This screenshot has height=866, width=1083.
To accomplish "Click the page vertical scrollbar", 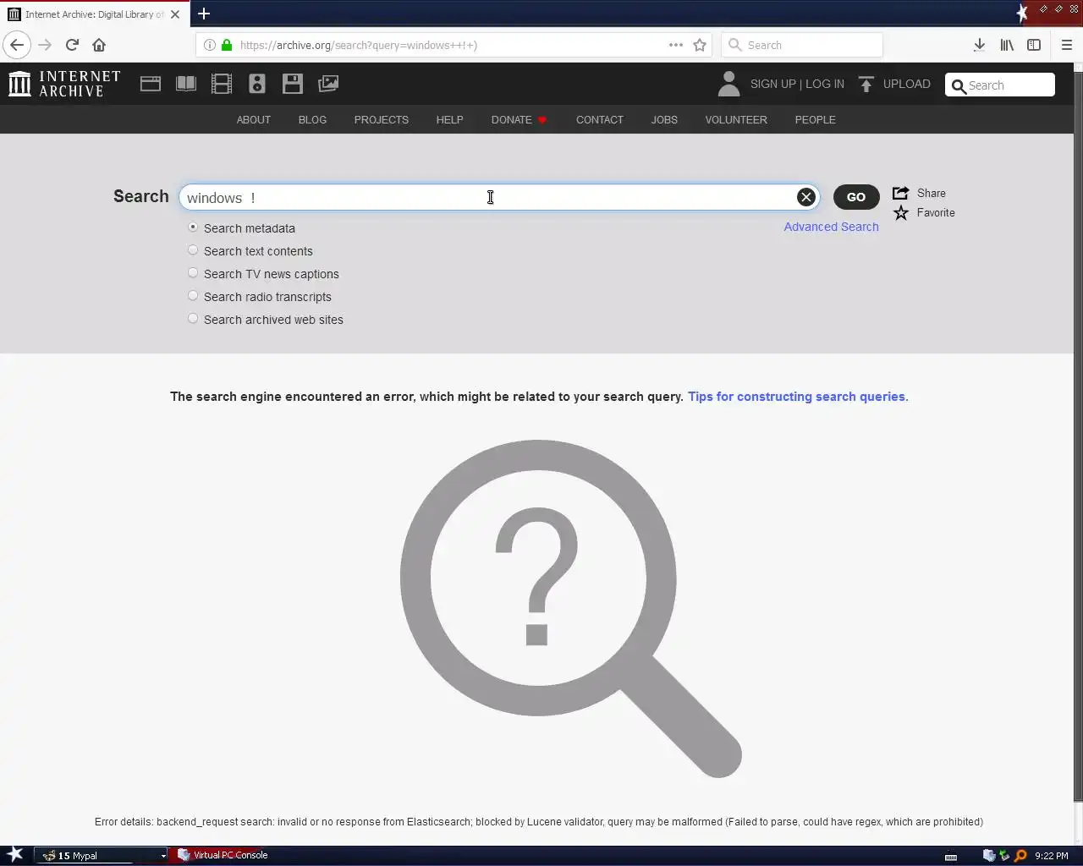I will (x=1078, y=436).
